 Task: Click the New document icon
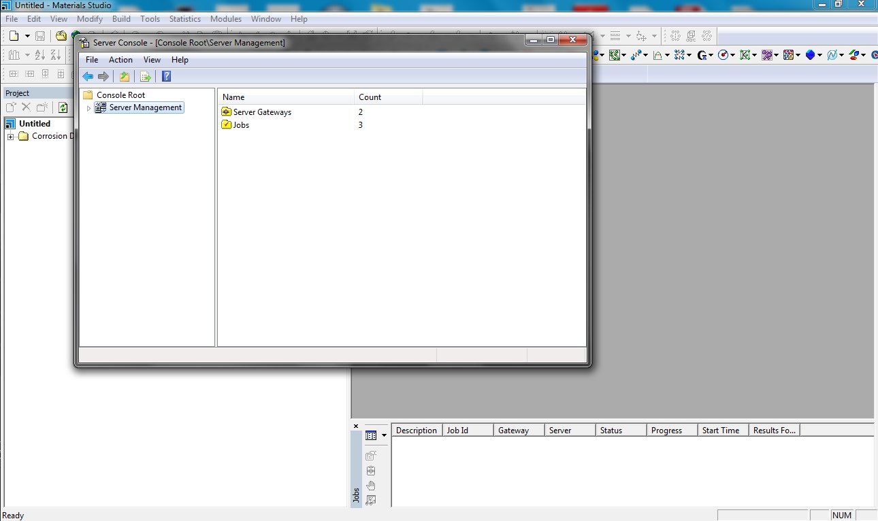tap(14, 35)
